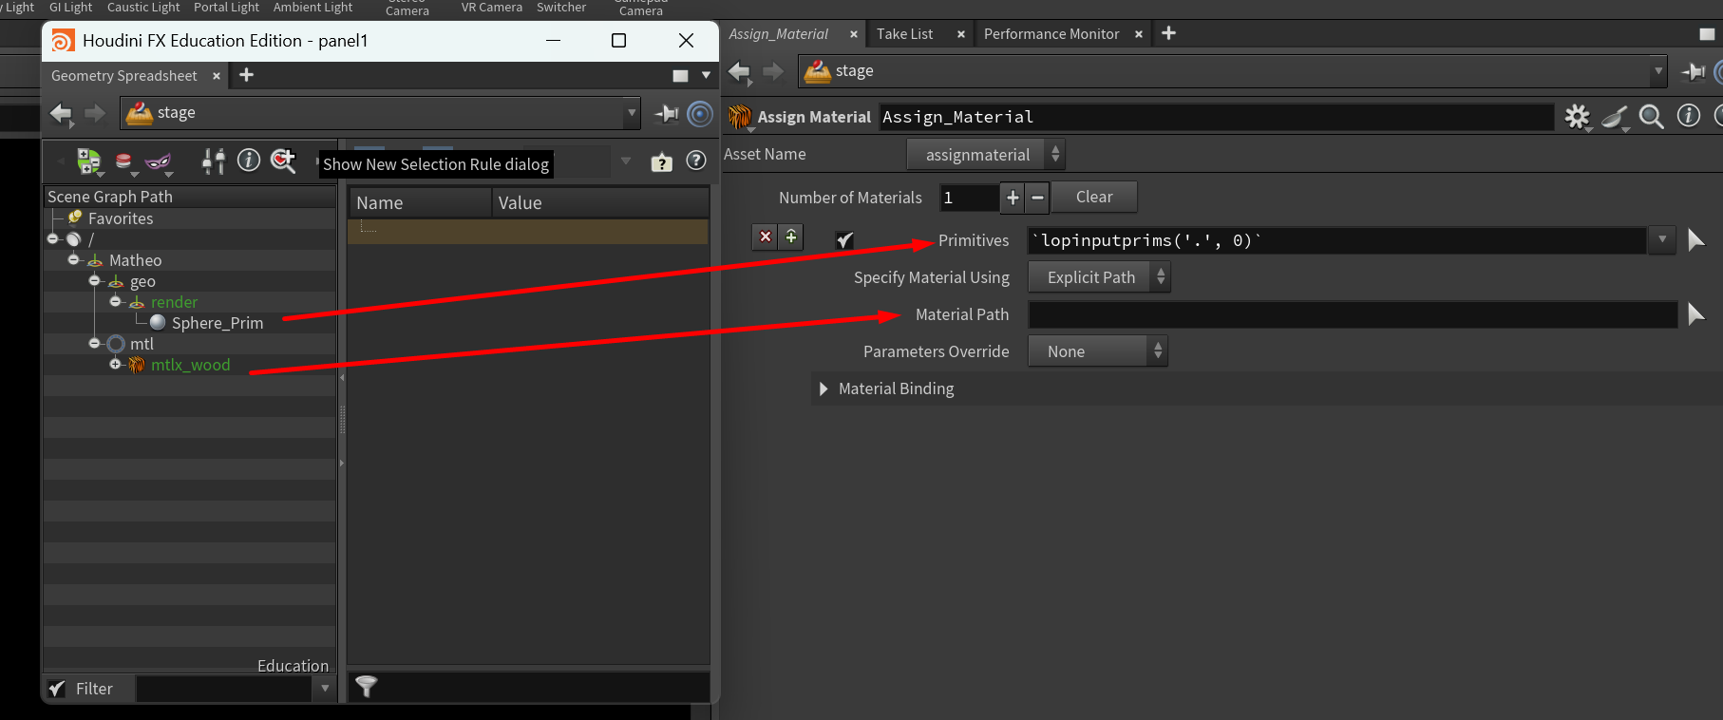Click the Material Path chooser arrow icon
The height and width of the screenshot is (720, 1723).
[x=1695, y=314]
